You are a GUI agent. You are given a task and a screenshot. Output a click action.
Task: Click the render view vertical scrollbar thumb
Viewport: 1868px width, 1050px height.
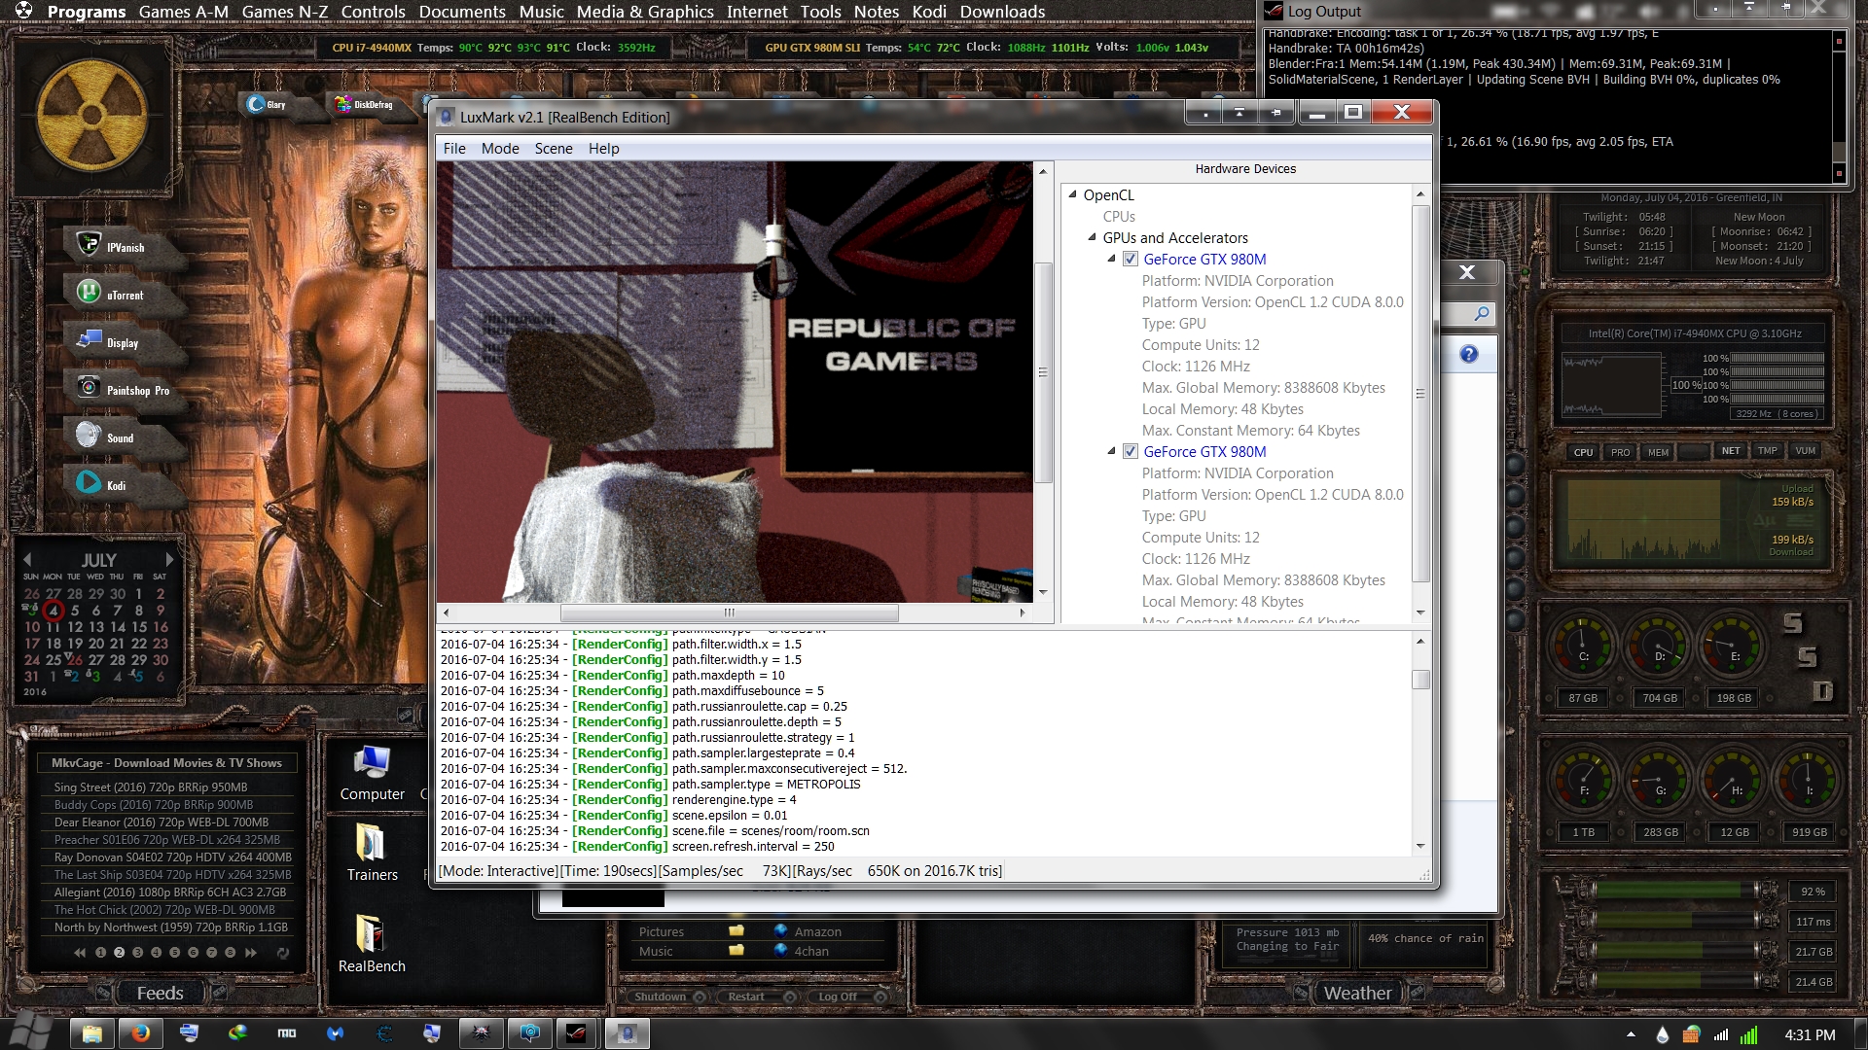pyautogui.click(x=1043, y=372)
